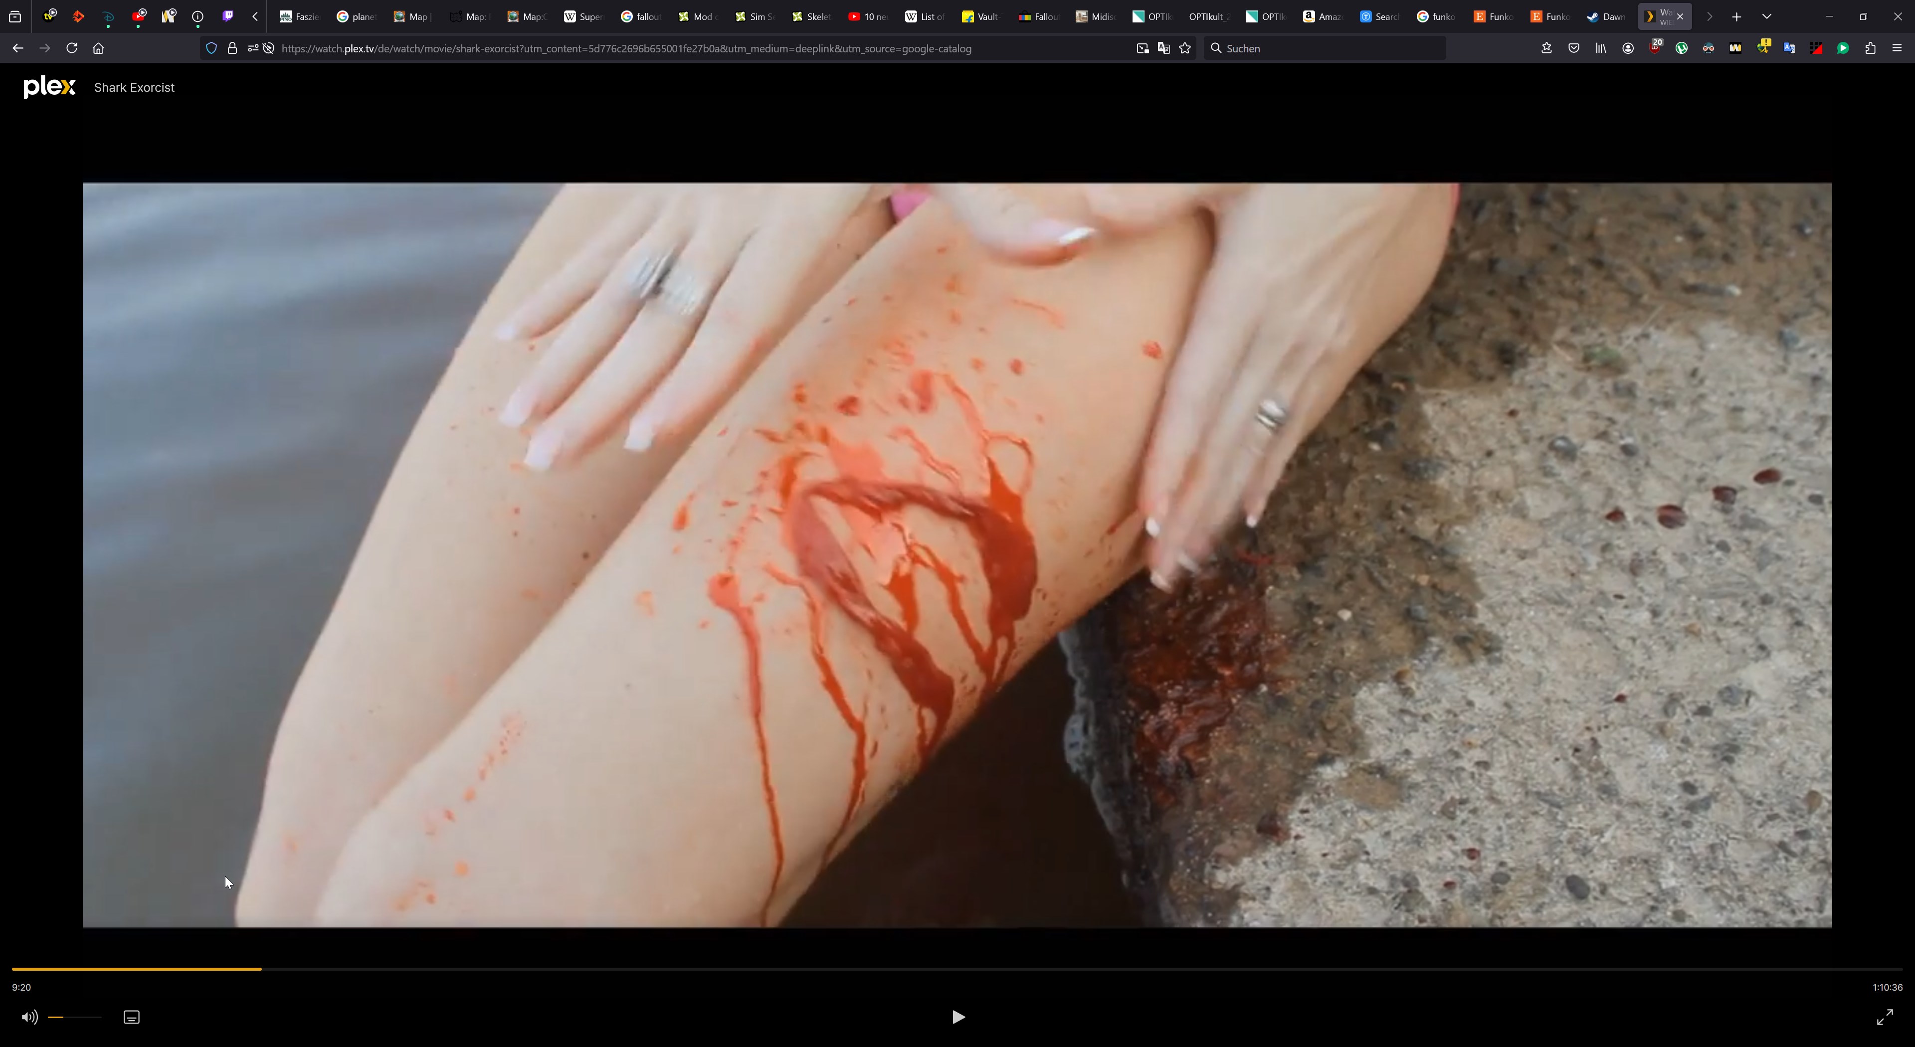The width and height of the screenshot is (1915, 1047).
Task: Open new tab with plus button
Action: [x=1736, y=16]
